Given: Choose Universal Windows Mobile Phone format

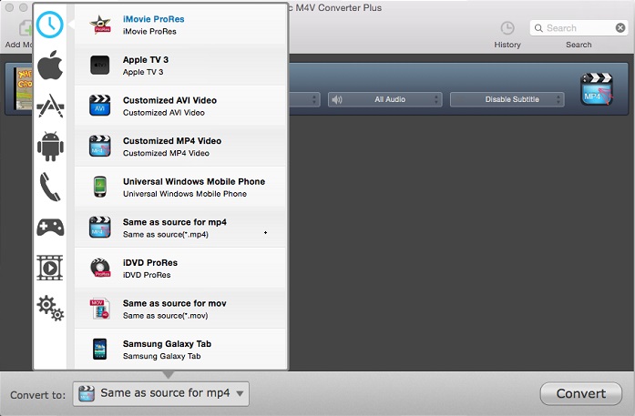Looking at the screenshot, I should point(180,187).
